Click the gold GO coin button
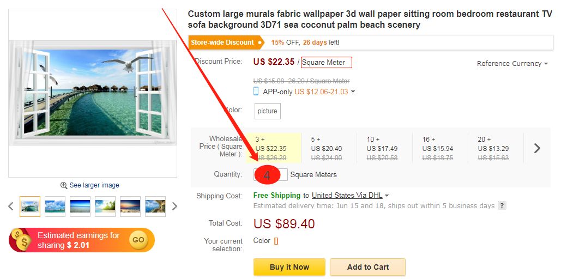Screen dimensions: 561x279 [138, 240]
